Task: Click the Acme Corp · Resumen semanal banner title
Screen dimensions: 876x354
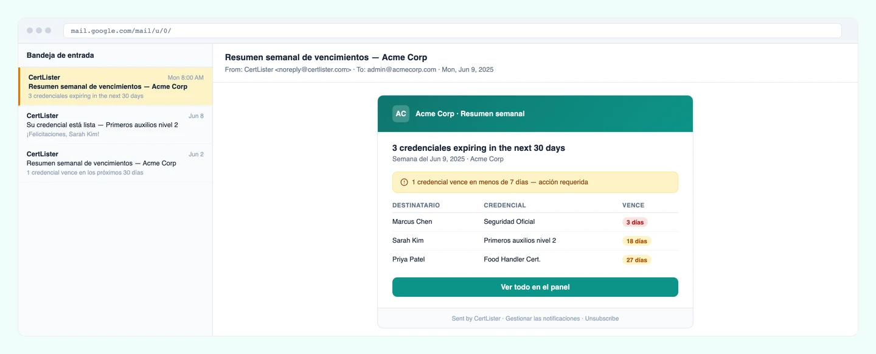Action: [470, 114]
